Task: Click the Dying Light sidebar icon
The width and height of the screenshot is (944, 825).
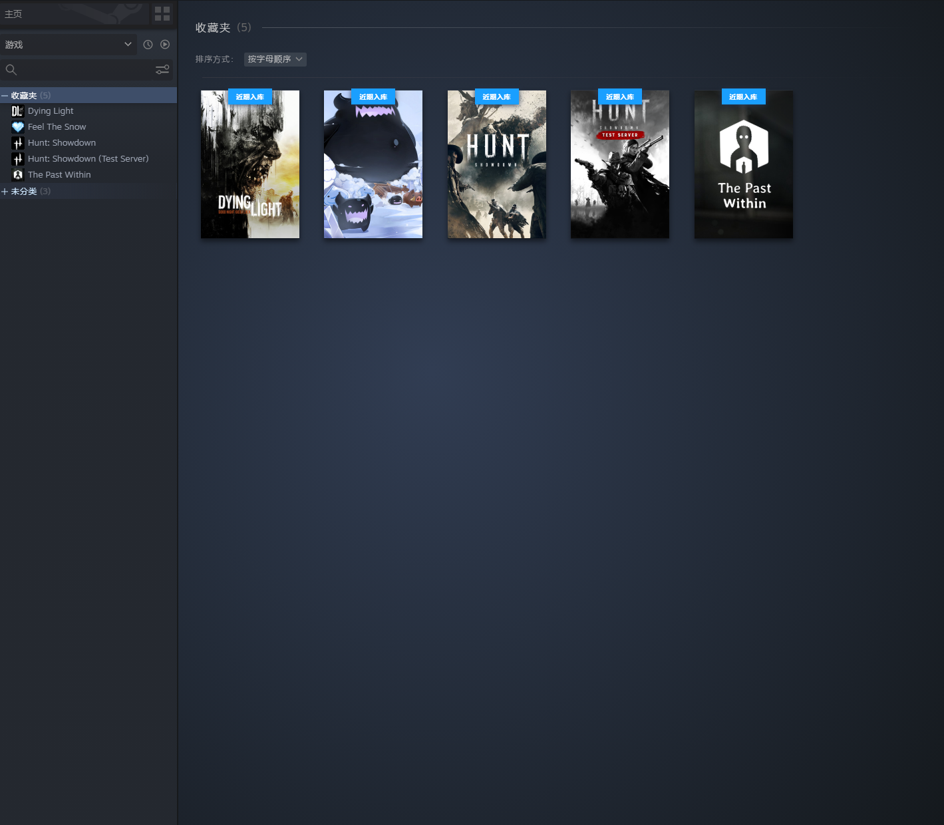Action: pos(18,111)
